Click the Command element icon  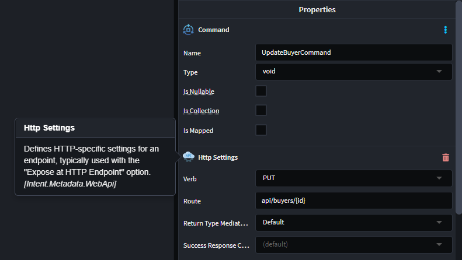click(x=188, y=30)
